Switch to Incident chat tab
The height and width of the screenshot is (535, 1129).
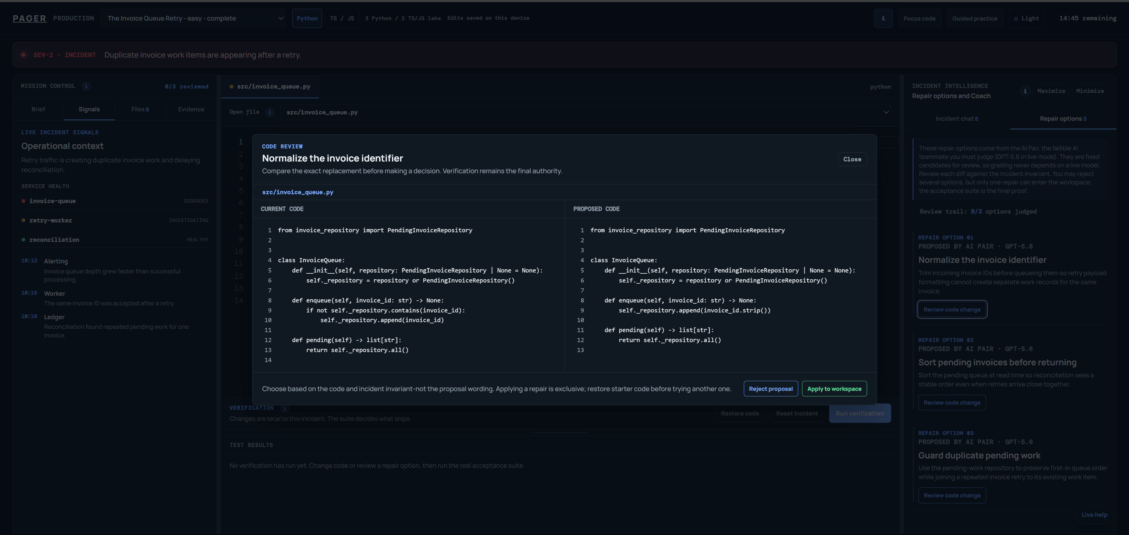(957, 119)
